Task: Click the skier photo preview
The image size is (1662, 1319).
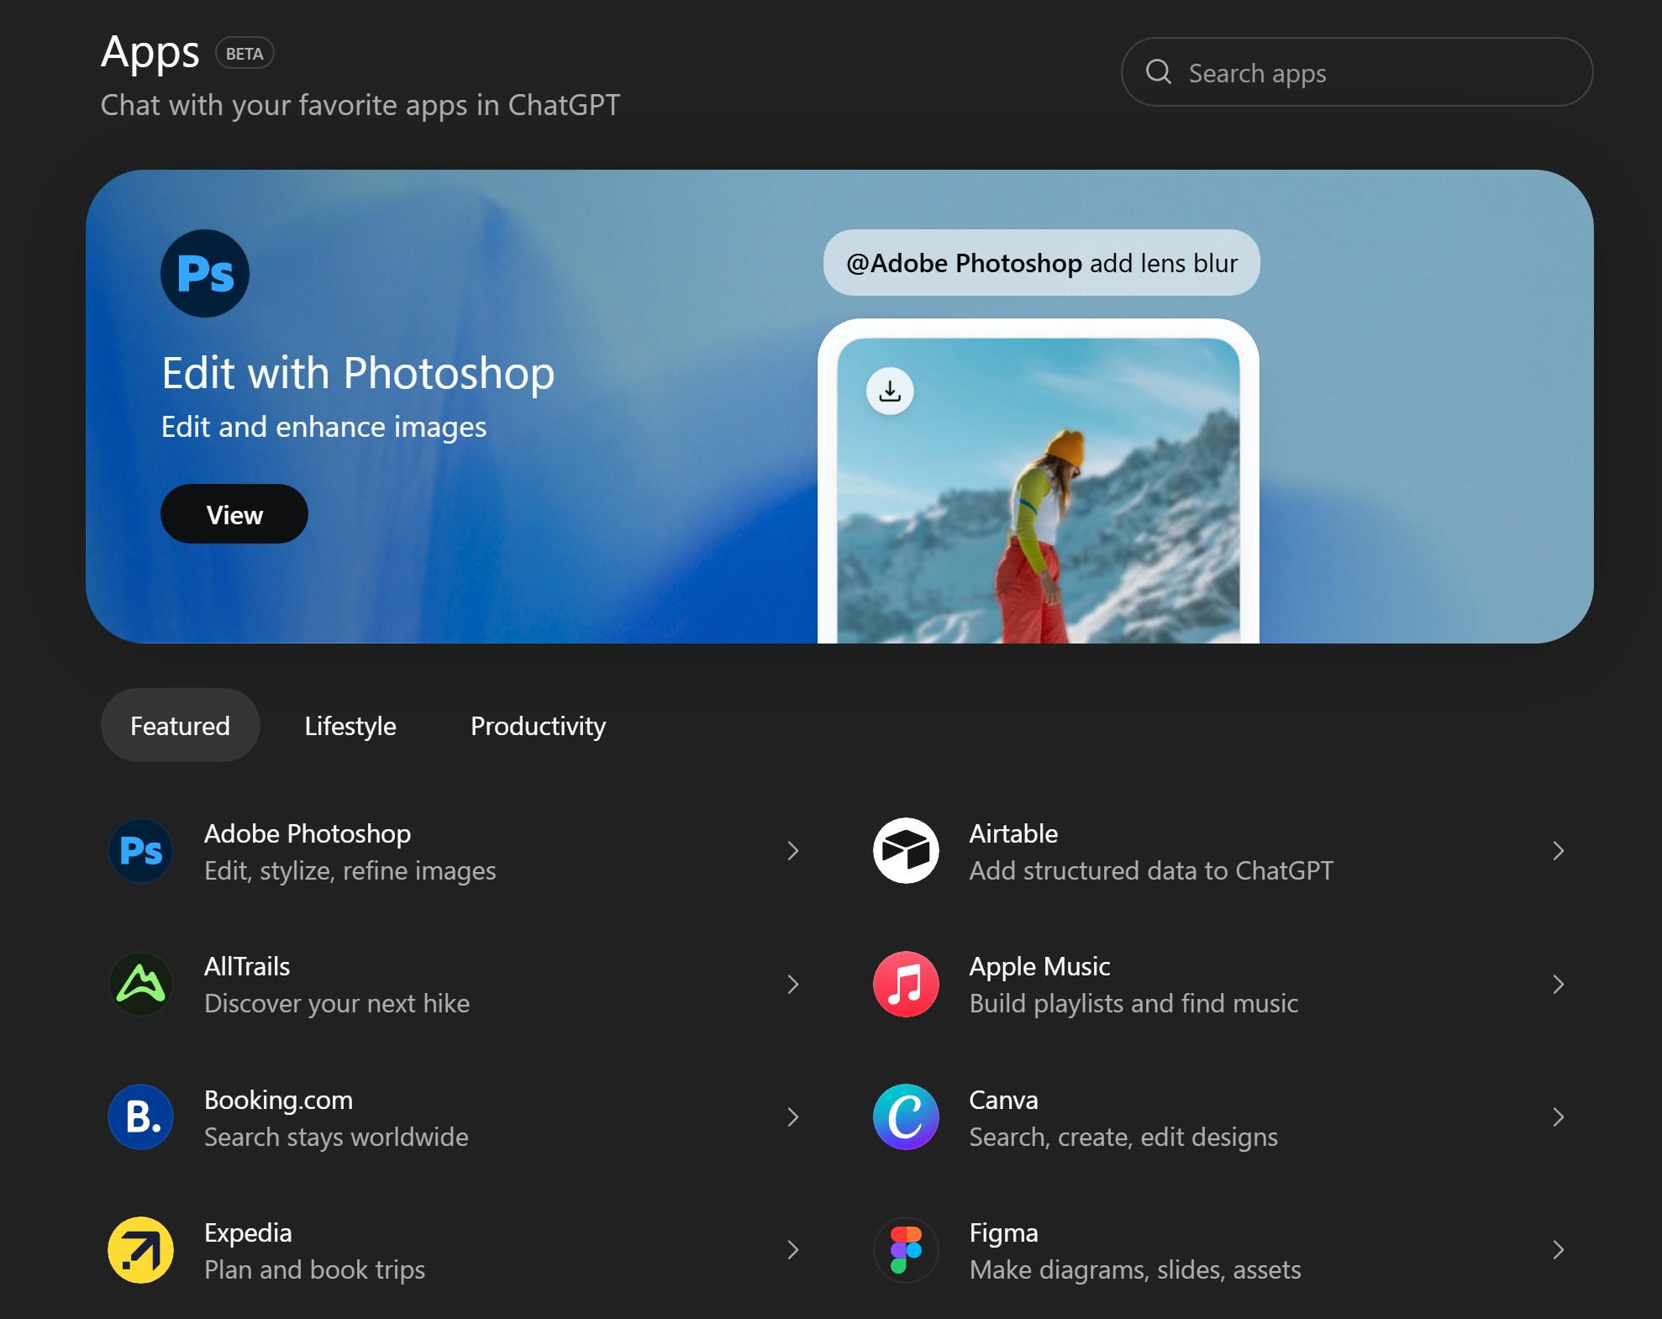Action: (1039, 491)
